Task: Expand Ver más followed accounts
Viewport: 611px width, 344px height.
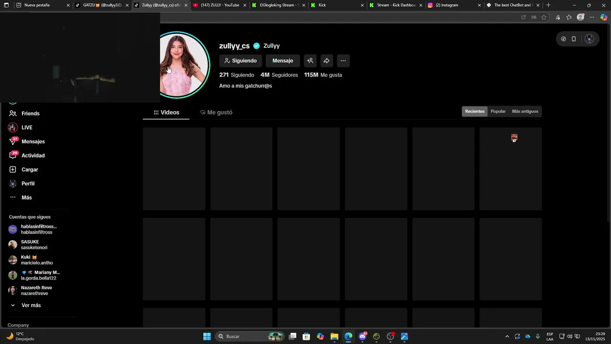Action: (25, 305)
